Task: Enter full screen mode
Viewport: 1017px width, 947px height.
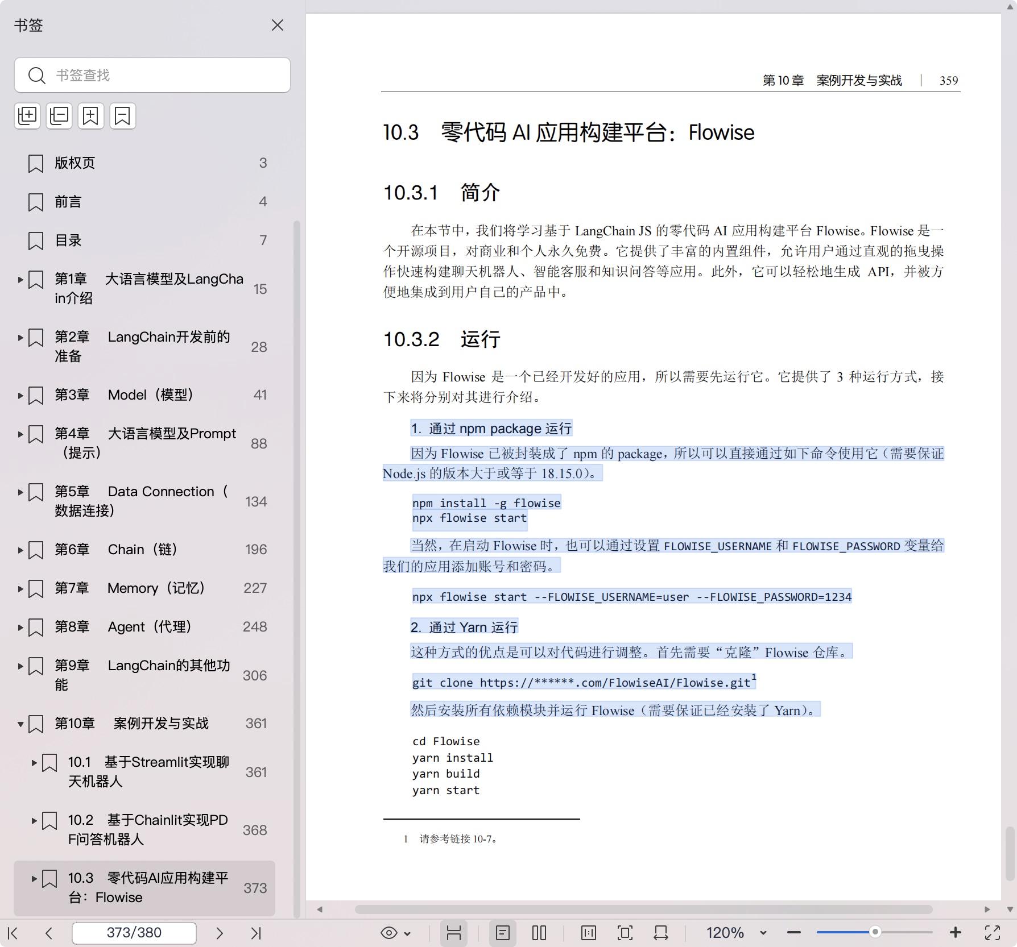Action: tap(993, 933)
